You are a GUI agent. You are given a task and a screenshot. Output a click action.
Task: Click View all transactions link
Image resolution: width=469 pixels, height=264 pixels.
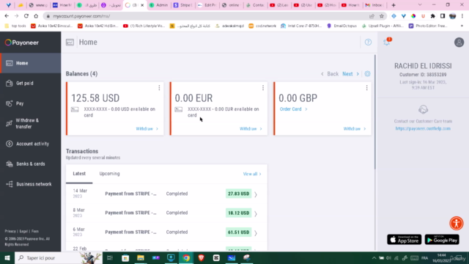pos(252,174)
